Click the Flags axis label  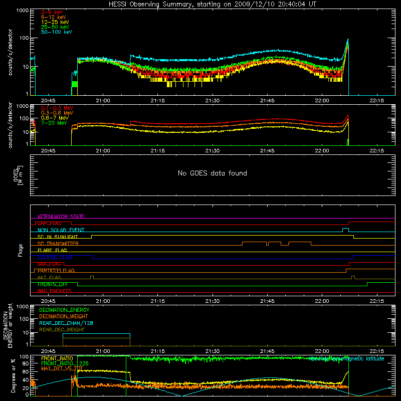(21, 250)
